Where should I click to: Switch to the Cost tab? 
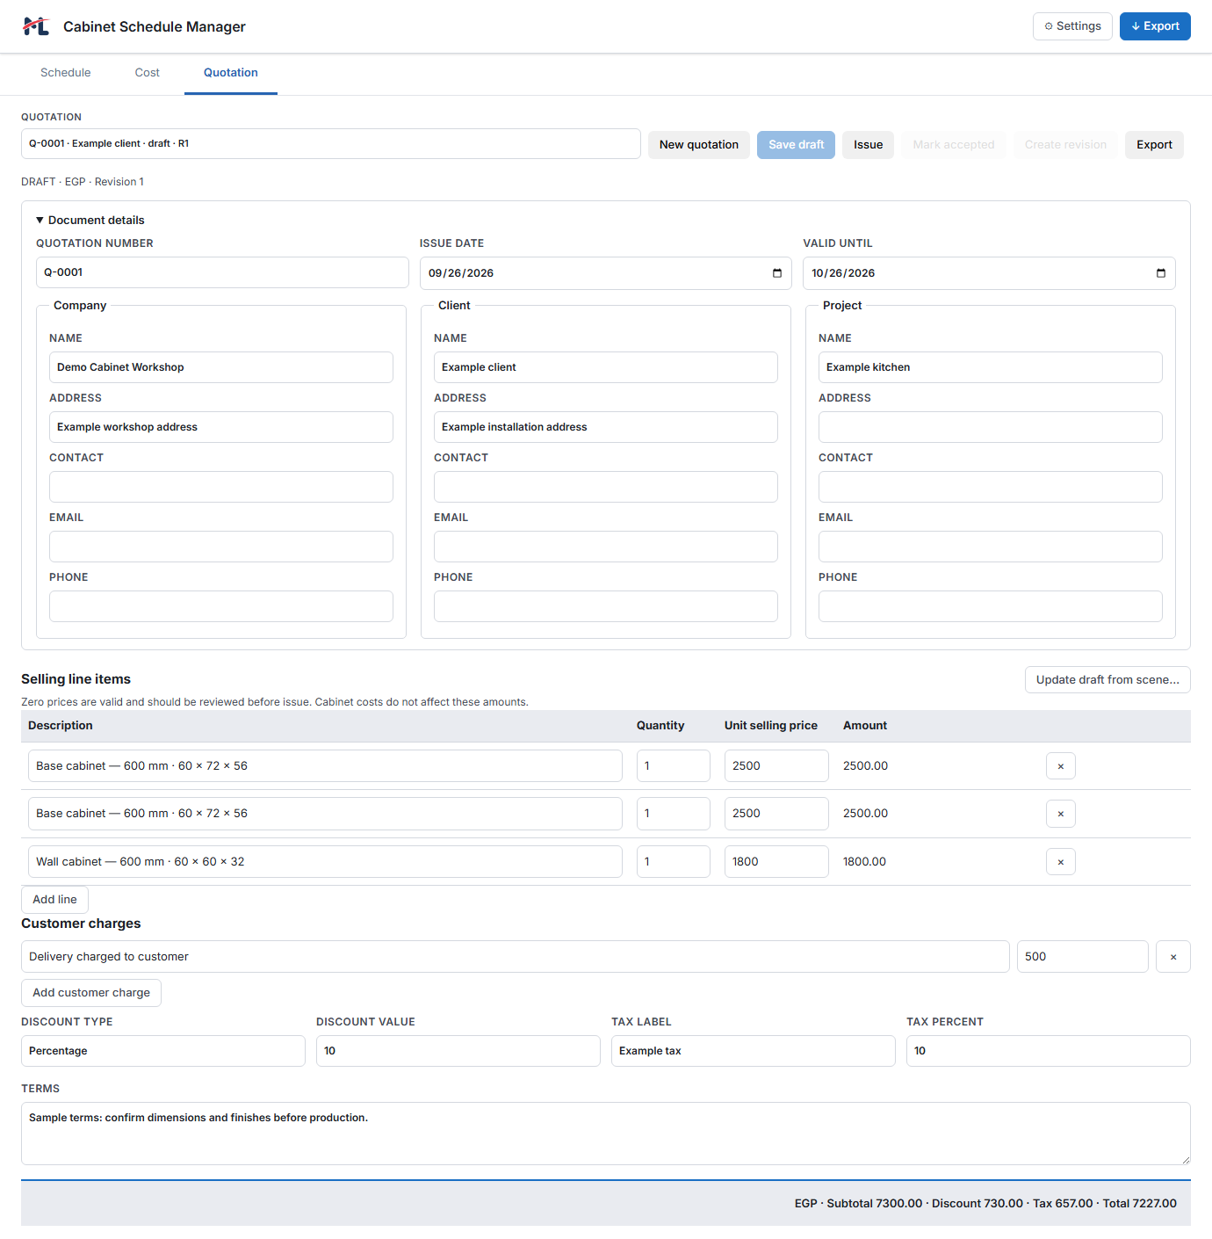(x=148, y=73)
